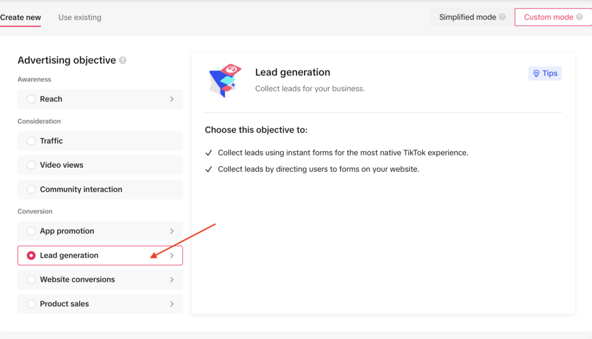Click the checkmark beside the instant forms bullet
Screen dimensions: 592x339
209,153
